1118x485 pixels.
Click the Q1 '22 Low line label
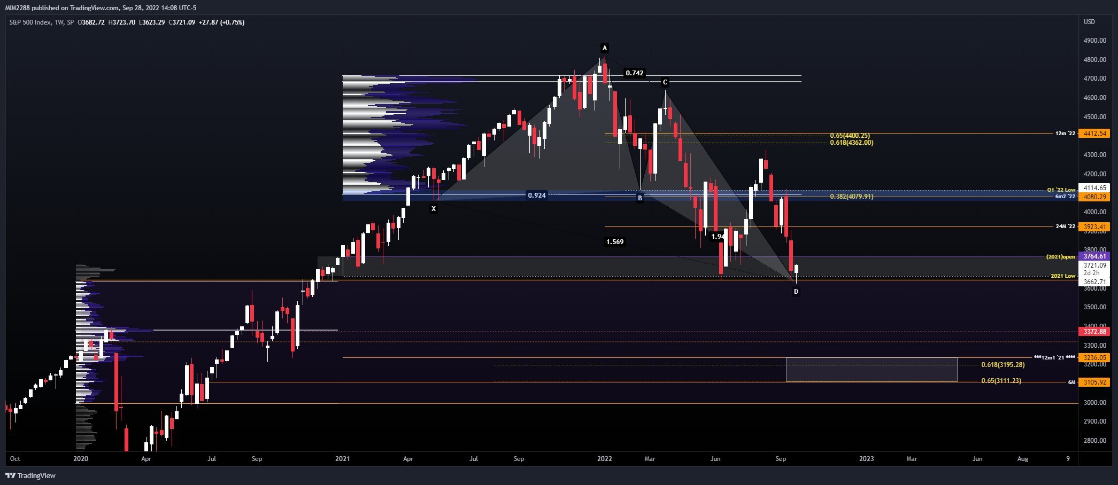click(x=1061, y=190)
